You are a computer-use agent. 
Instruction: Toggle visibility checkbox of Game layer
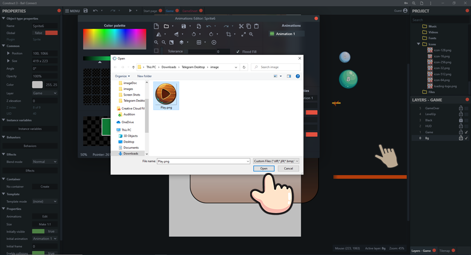[466, 132]
